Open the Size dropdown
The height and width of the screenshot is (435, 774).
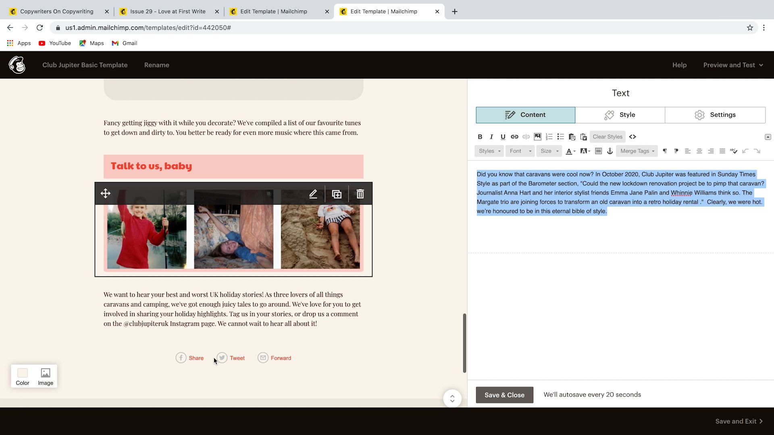(549, 151)
